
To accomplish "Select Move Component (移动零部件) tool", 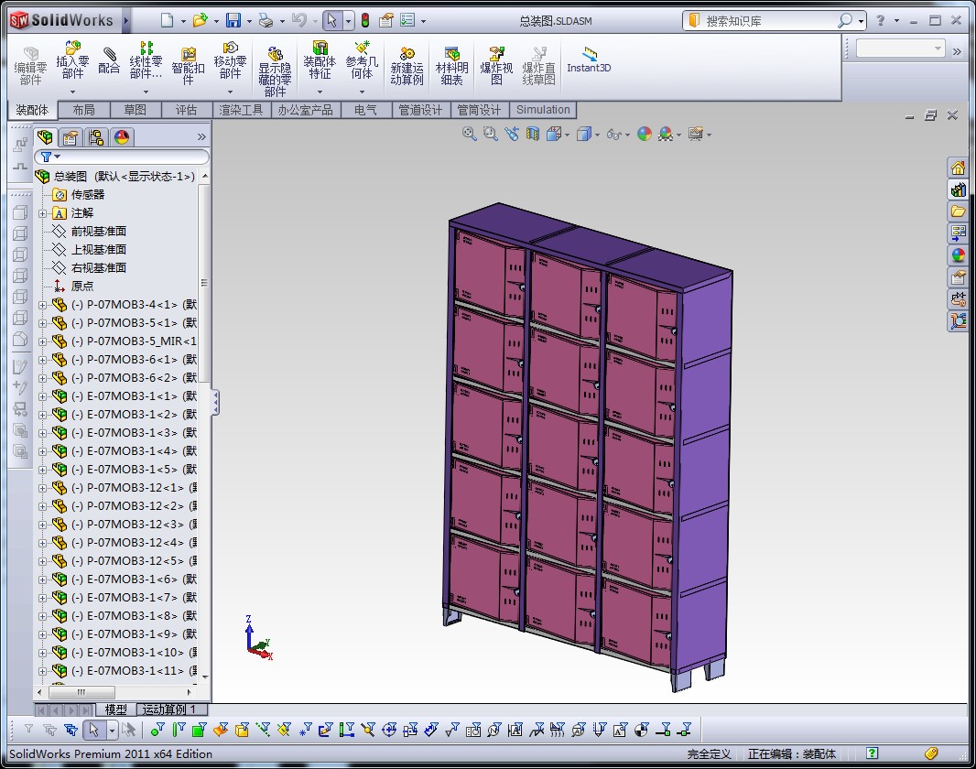I will pyautogui.click(x=231, y=60).
